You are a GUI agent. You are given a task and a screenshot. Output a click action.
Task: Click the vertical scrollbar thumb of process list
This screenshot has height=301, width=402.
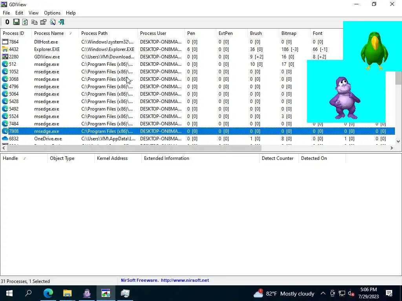pos(398,78)
